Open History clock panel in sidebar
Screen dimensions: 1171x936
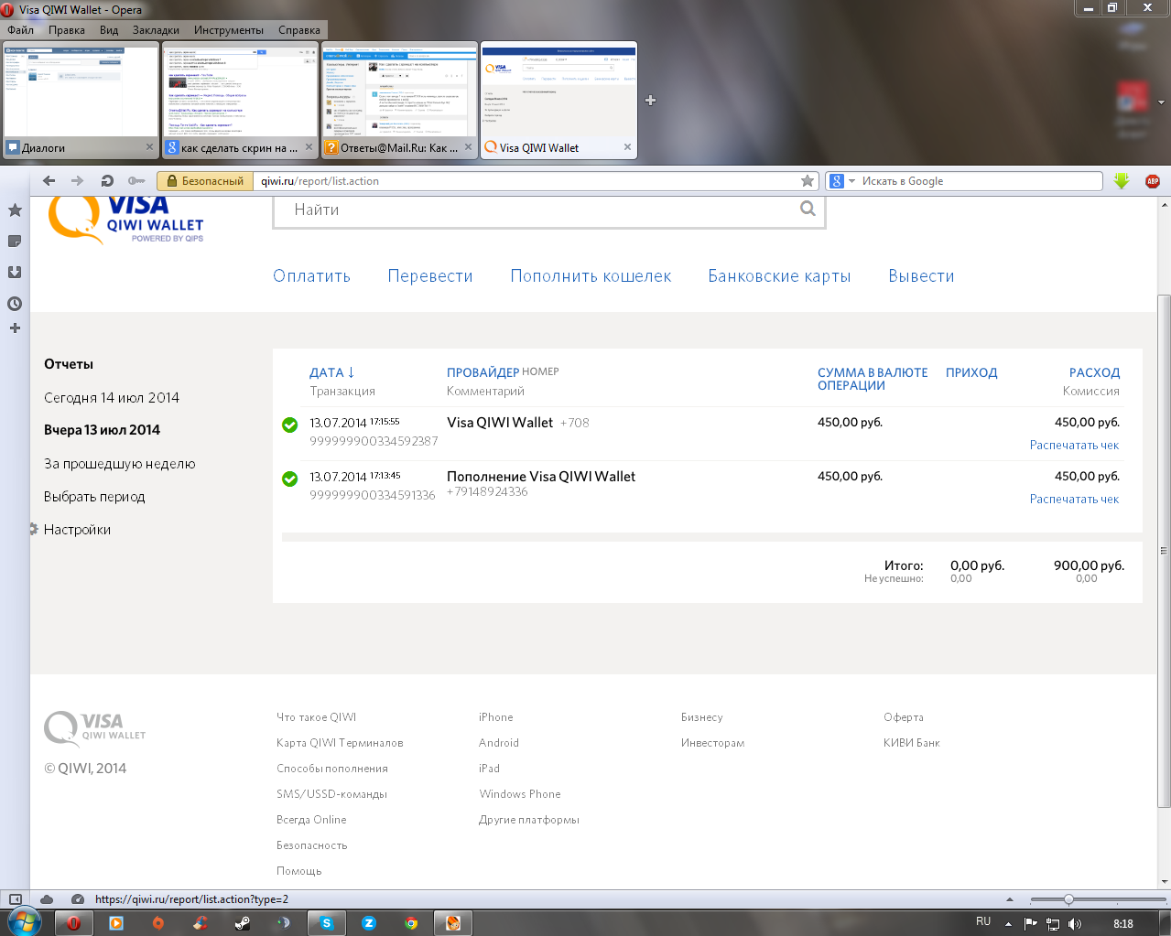pyautogui.click(x=15, y=304)
